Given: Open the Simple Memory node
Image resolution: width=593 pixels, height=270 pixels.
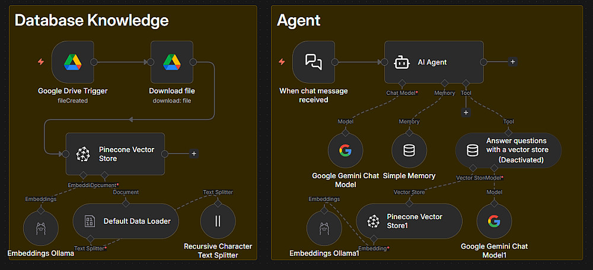Looking at the screenshot, I should [x=409, y=150].
